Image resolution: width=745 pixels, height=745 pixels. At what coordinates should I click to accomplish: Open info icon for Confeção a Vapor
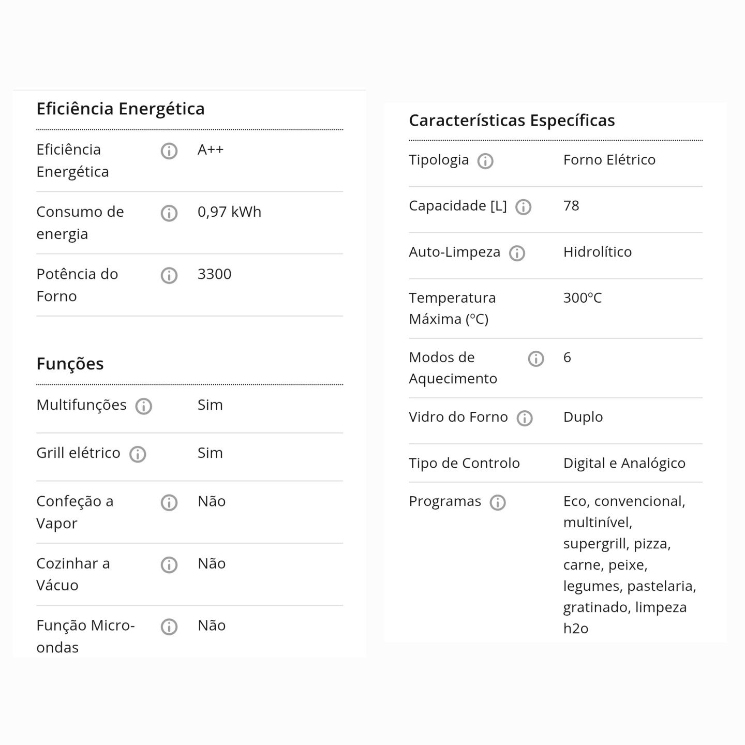169,502
